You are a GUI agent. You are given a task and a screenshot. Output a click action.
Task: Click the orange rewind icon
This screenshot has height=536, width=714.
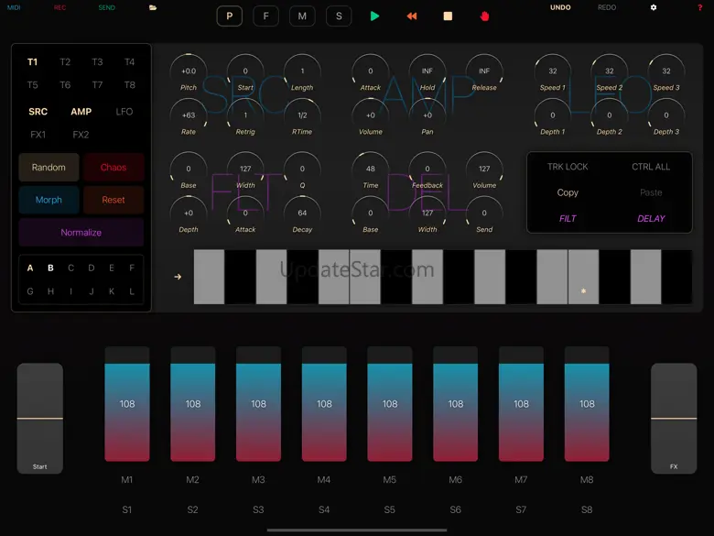[412, 16]
